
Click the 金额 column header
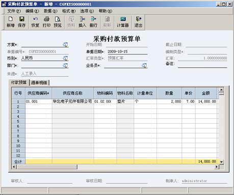(x=206, y=93)
